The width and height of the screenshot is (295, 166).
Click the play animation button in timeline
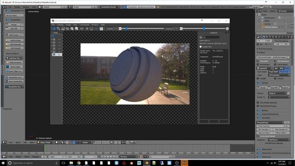click(x=111, y=157)
